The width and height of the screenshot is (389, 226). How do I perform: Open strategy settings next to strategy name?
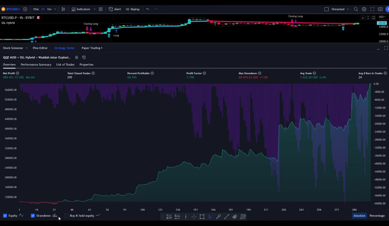pos(77,57)
